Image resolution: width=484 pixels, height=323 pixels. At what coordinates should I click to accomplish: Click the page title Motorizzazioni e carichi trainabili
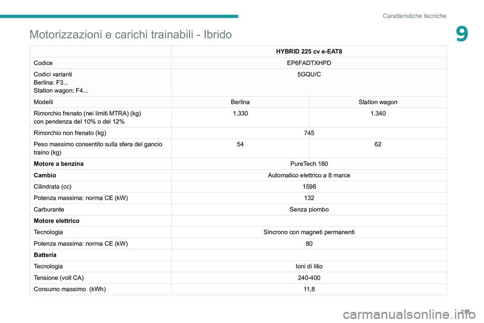[x=131, y=34]
